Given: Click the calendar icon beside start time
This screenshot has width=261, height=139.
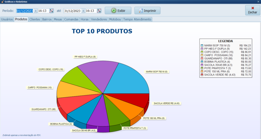Looking at the screenshot, I should click(51, 11).
